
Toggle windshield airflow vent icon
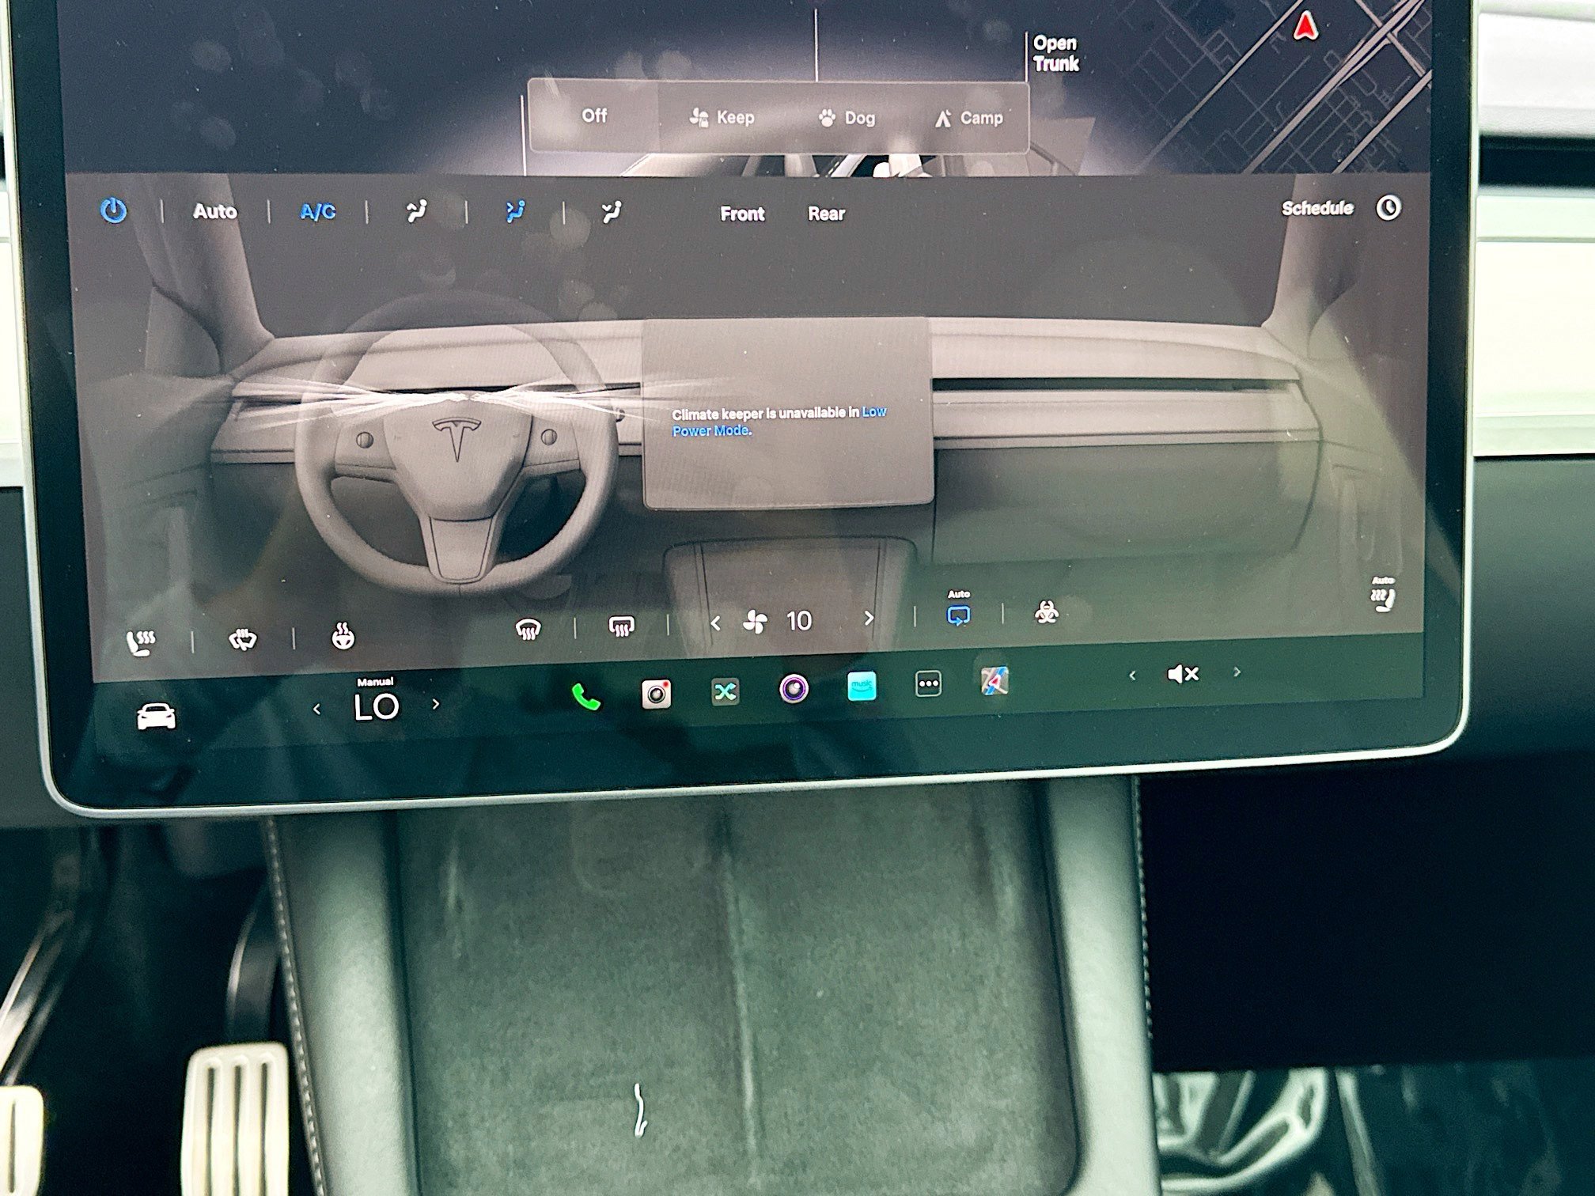coord(415,212)
